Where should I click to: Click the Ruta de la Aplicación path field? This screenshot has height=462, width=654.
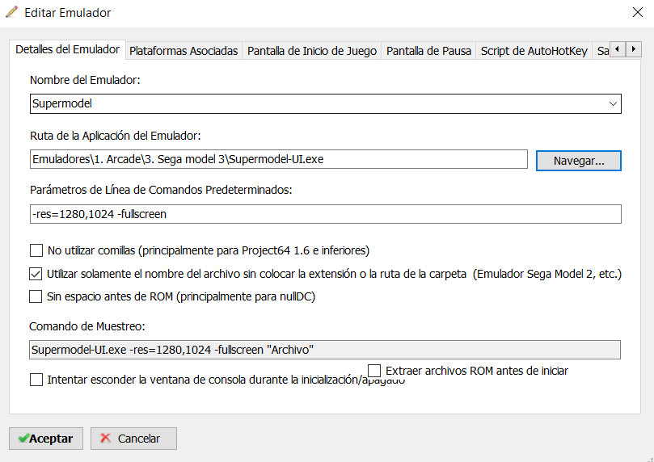(279, 159)
